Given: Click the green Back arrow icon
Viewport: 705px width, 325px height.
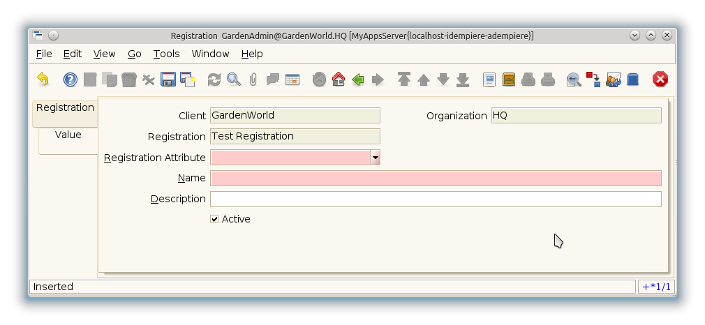Looking at the screenshot, I should [x=358, y=80].
